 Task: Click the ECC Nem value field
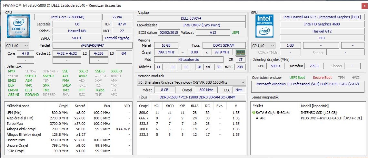coord(239,90)
